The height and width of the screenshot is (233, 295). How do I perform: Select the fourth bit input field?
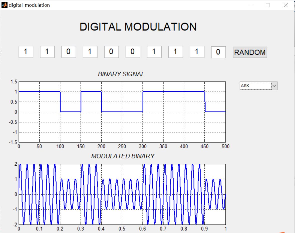90,52
